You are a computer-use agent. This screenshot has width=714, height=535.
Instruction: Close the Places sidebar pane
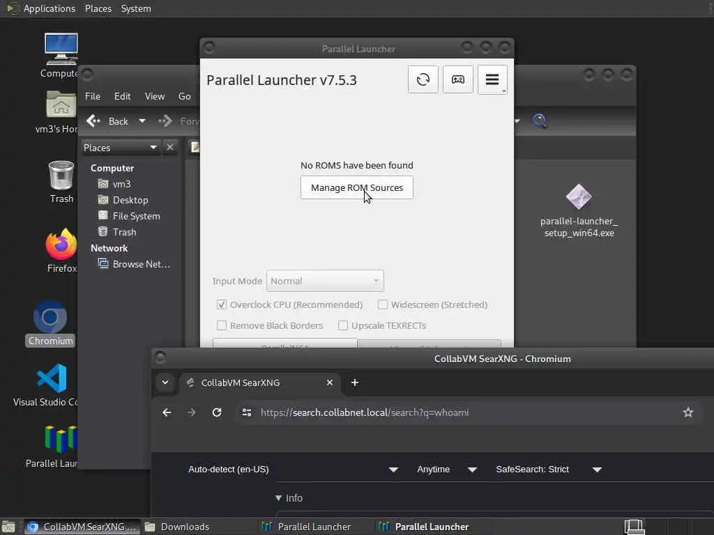170,148
